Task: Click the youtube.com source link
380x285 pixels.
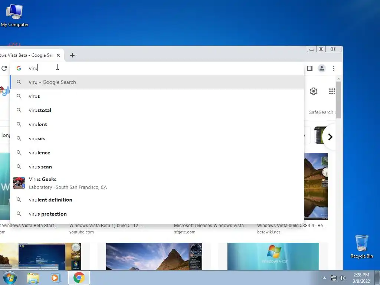Action: coord(81,232)
